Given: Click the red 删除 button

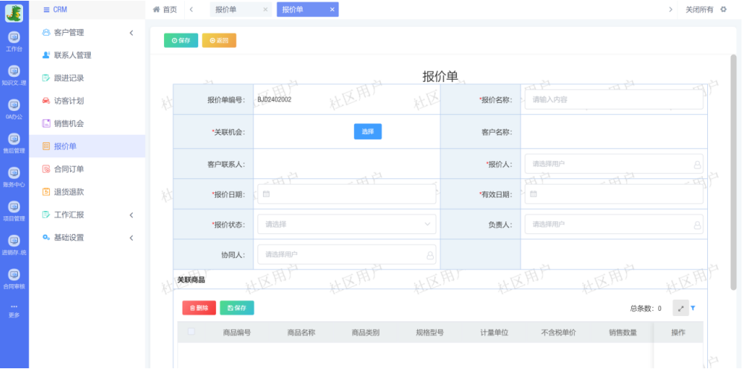Looking at the screenshot, I should [198, 308].
